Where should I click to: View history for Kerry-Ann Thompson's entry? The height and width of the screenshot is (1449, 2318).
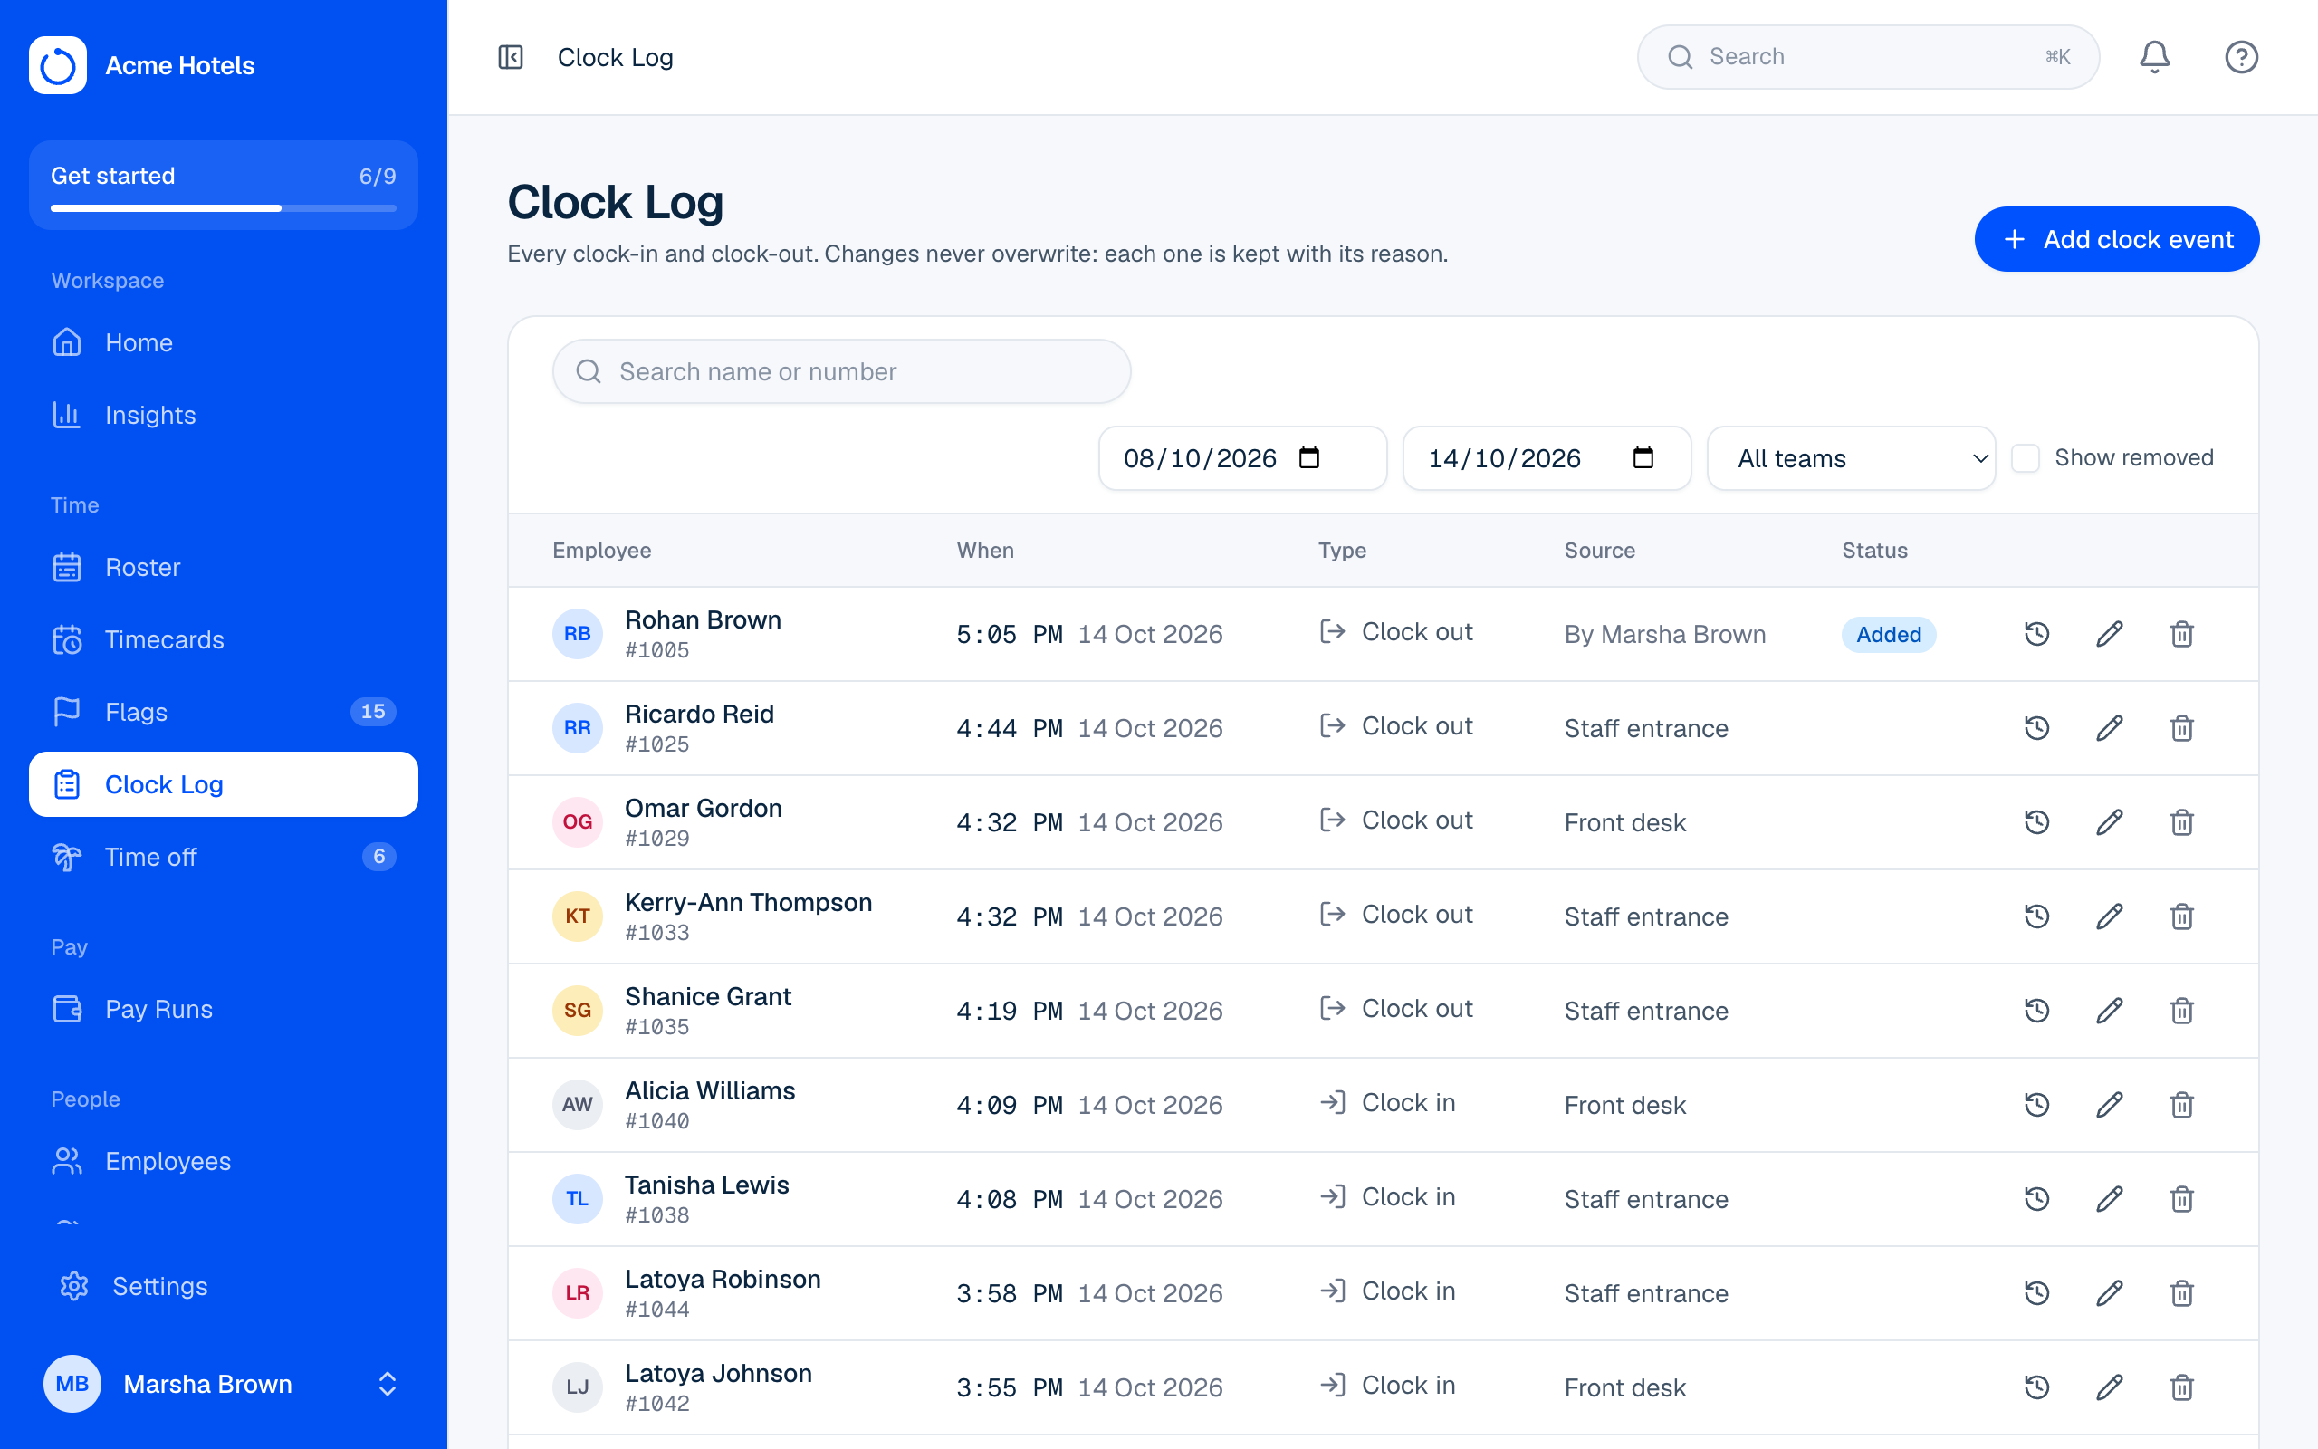2036,916
